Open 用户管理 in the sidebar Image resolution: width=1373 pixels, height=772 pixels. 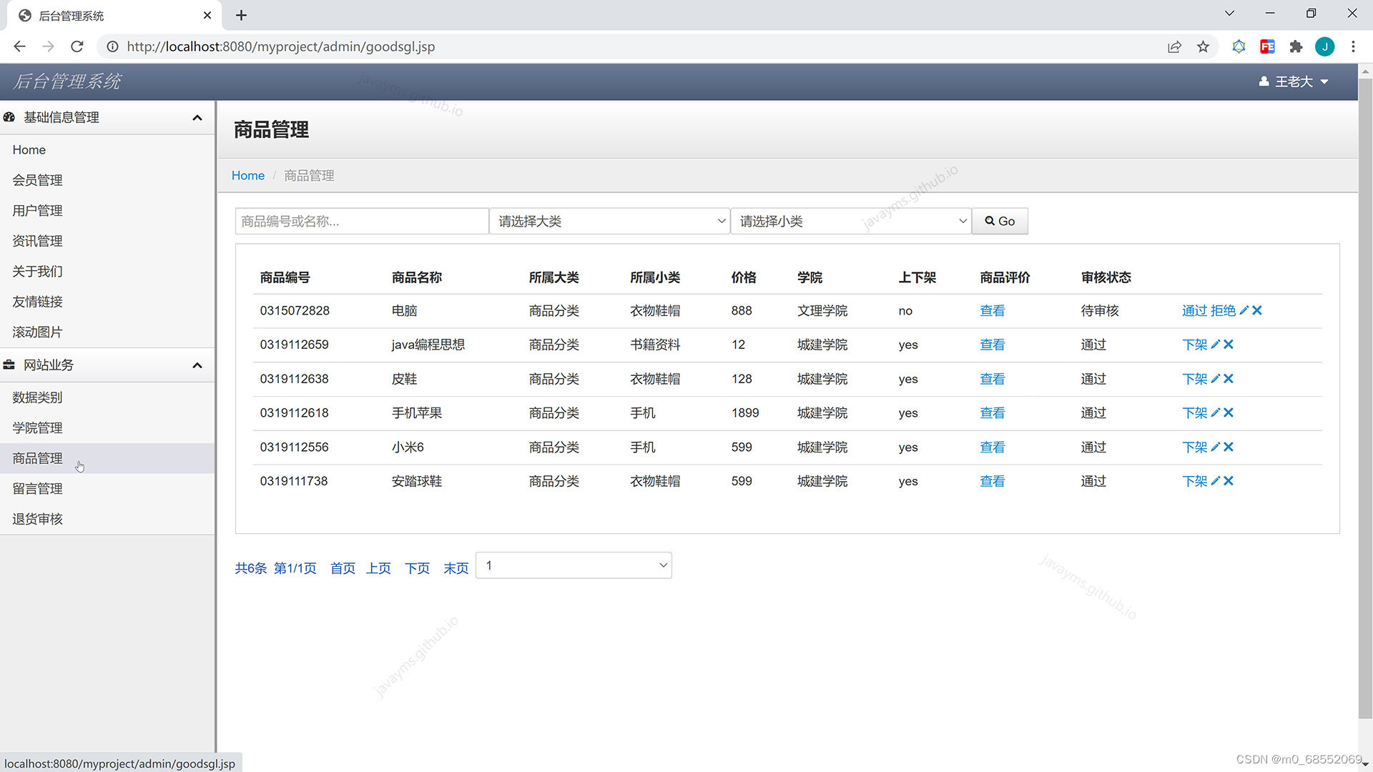click(37, 211)
